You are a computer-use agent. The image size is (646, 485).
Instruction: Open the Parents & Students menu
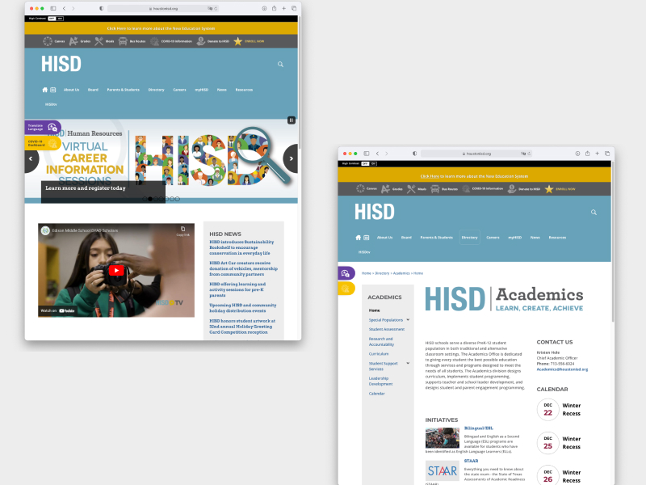pyautogui.click(x=122, y=90)
